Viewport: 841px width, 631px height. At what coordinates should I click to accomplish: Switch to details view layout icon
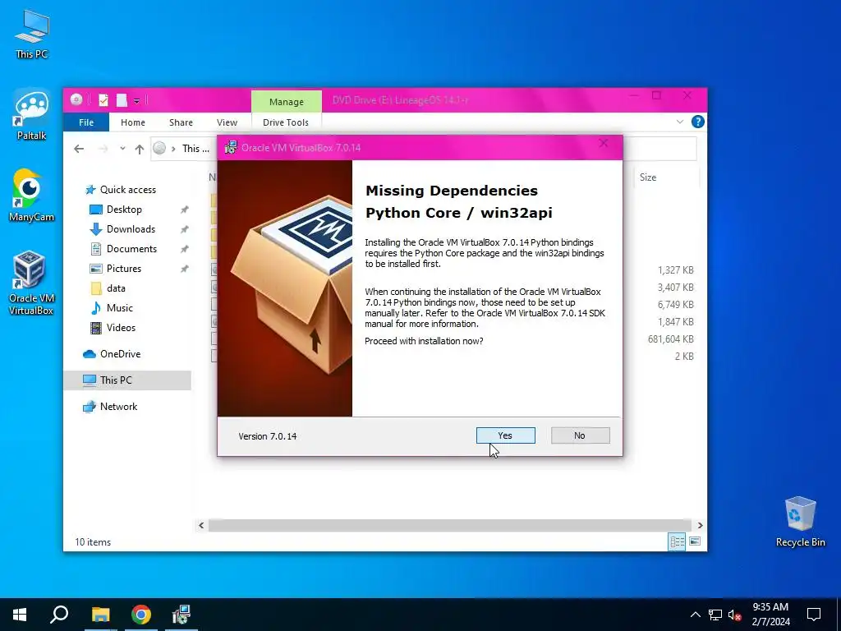pyautogui.click(x=677, y=541)
